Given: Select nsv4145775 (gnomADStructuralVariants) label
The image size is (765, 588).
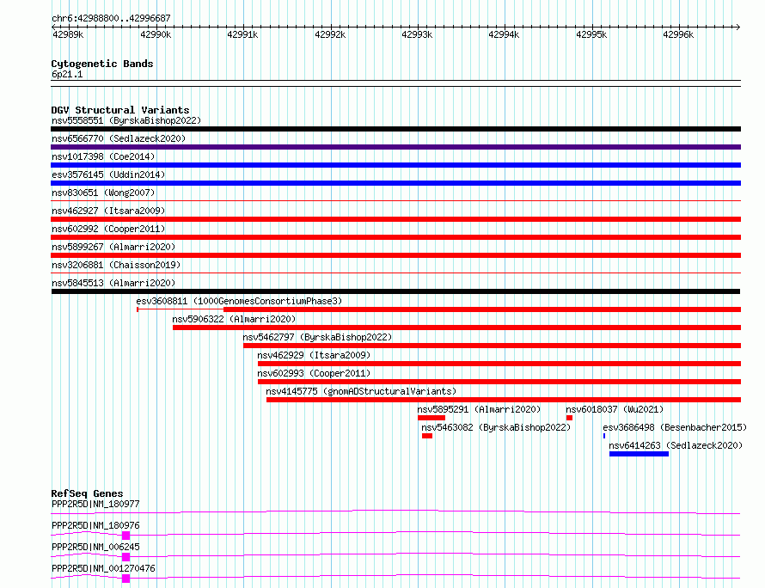Looking at the screenshot, I should [x=361, y=391].
